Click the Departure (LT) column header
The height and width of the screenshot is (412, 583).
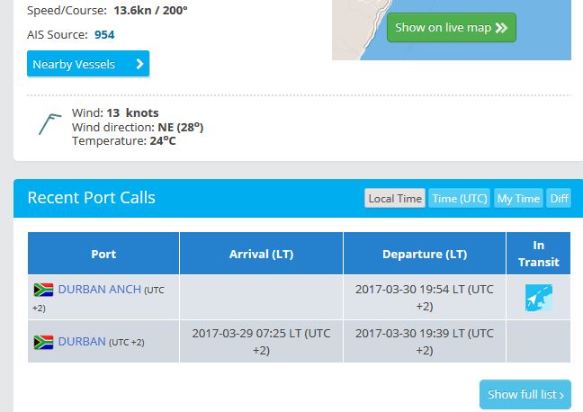point(425,254)
